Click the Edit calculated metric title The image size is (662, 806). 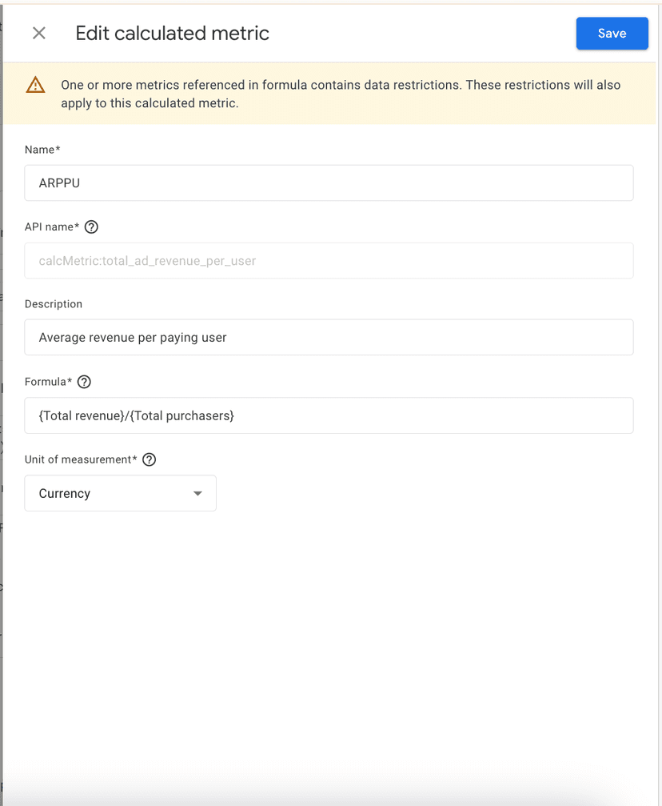172,34
